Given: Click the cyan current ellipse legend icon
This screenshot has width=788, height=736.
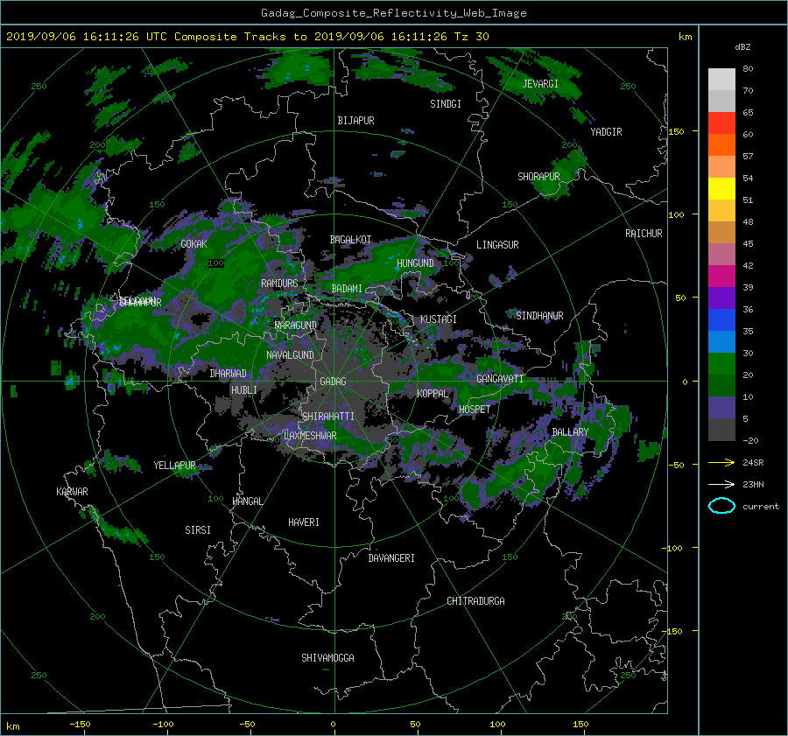Looking at the screenshot, I should [721, 506].
